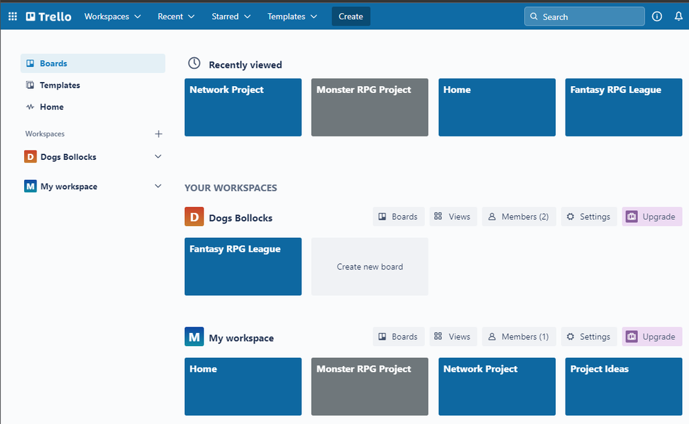689x424 pixels.
Task: Upgrade the Dogs Bollocks workspace
Action: (652, 216)
